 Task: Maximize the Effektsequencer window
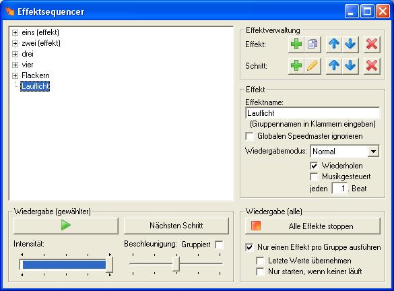click(367, 11)
